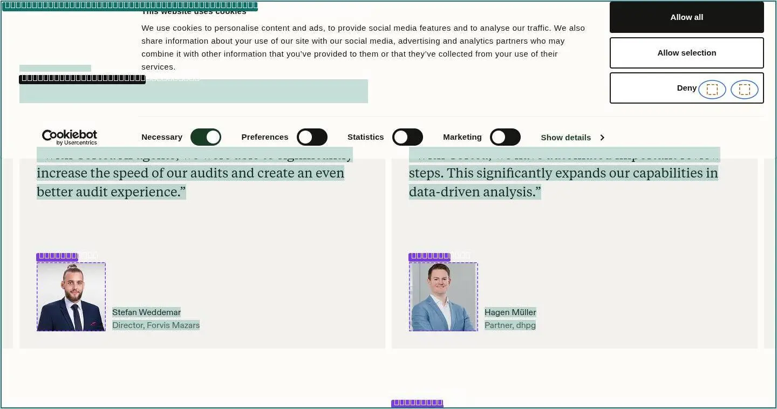Click the cookie notice paragraph text
Screen dimensions: 777x409
(363, 47)
